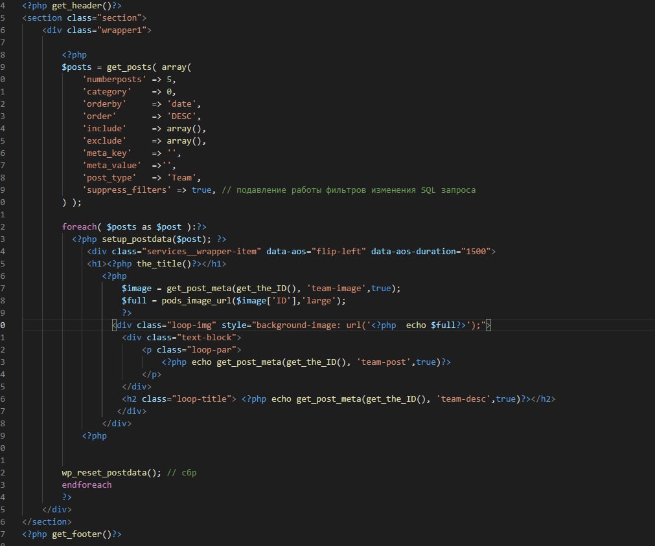Click the 'post_type' array key
The height and width of the screenshot is (546, 655).
coord(109,178)
